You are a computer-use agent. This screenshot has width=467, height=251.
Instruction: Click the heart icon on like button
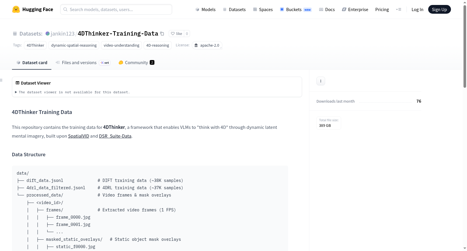pos(173,34)
